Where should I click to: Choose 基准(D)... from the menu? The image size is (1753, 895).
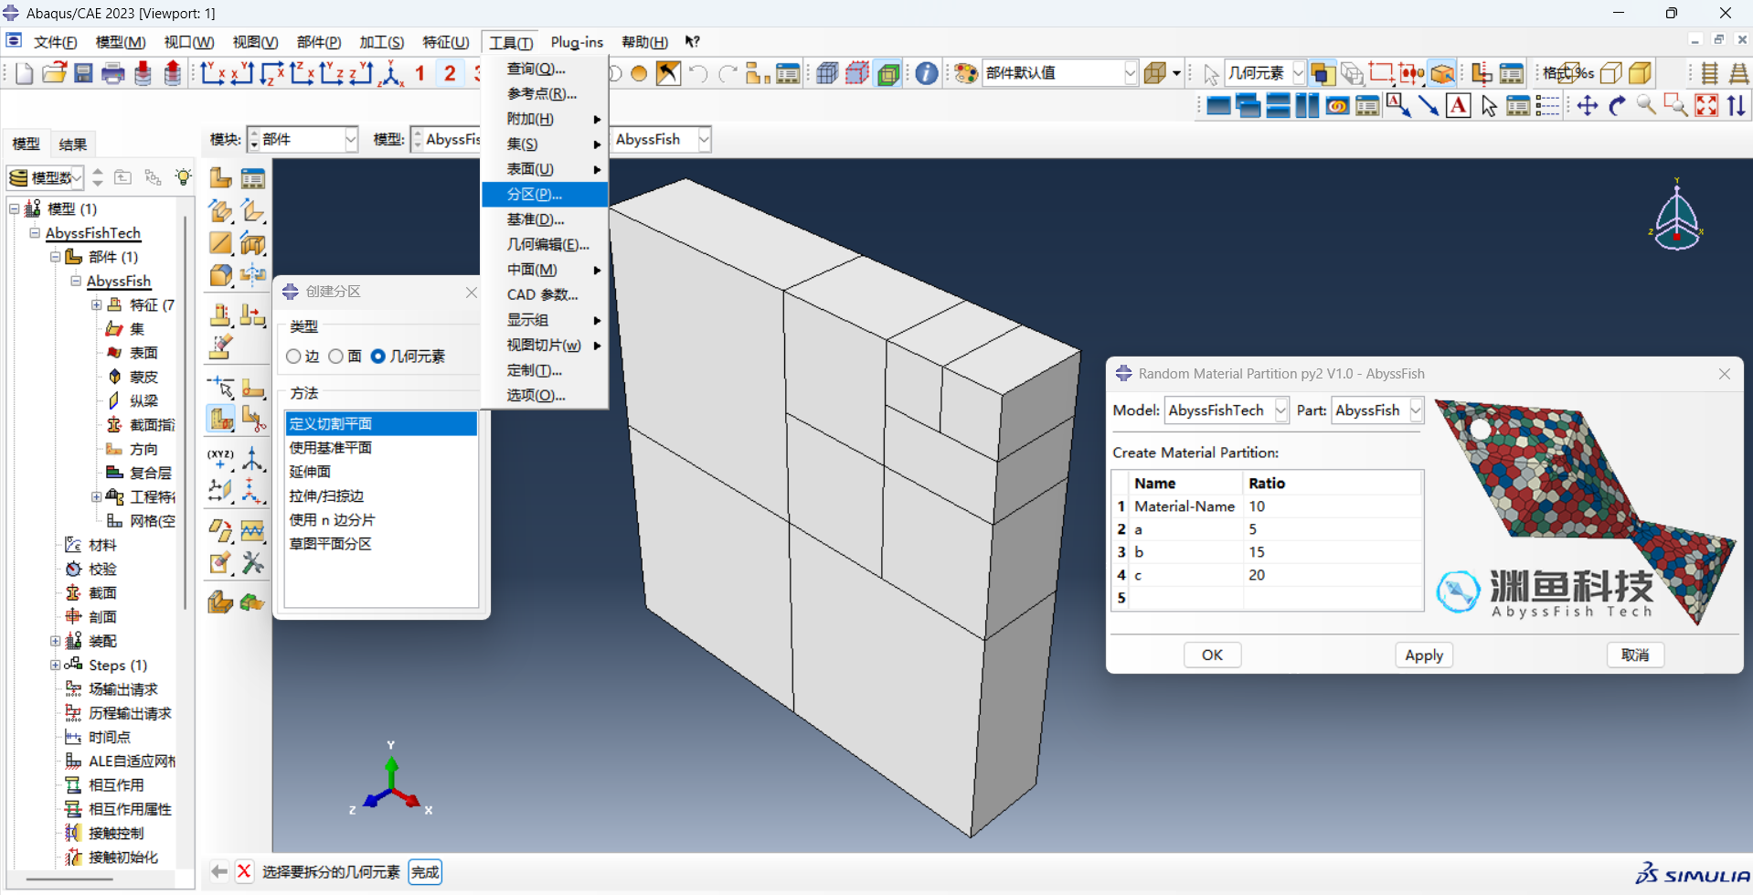(x=545, y=219)
